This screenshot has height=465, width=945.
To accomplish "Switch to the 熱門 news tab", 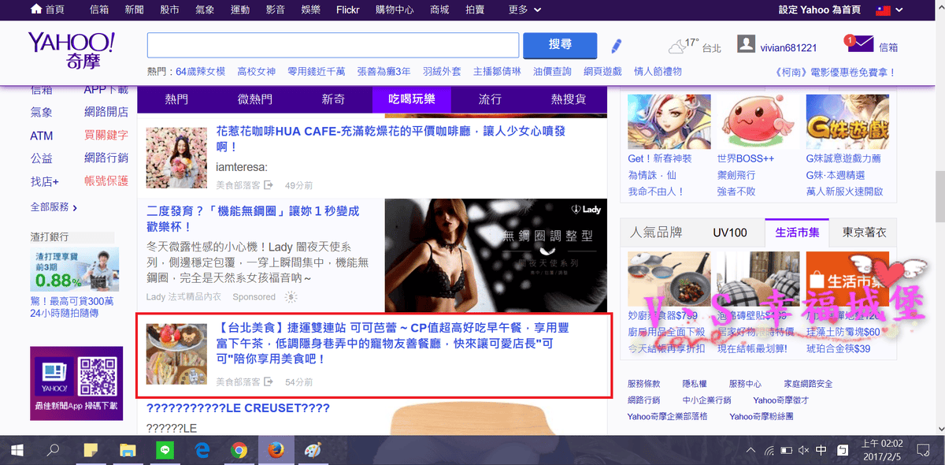I will (176, 99).
